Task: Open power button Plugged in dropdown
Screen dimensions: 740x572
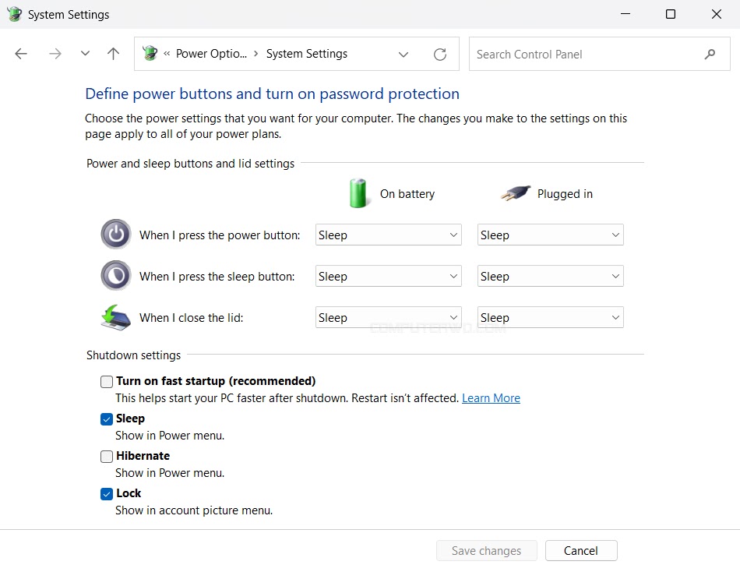Action: click(550, 235)
